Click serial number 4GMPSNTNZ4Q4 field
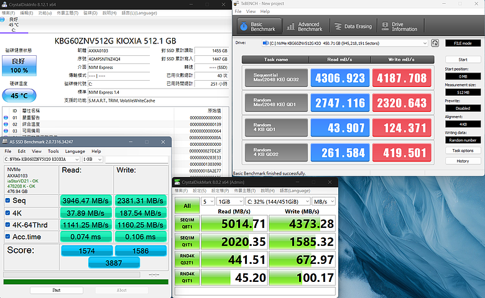Viewport: 485px width, 298px height. click(x=119, y=59)
